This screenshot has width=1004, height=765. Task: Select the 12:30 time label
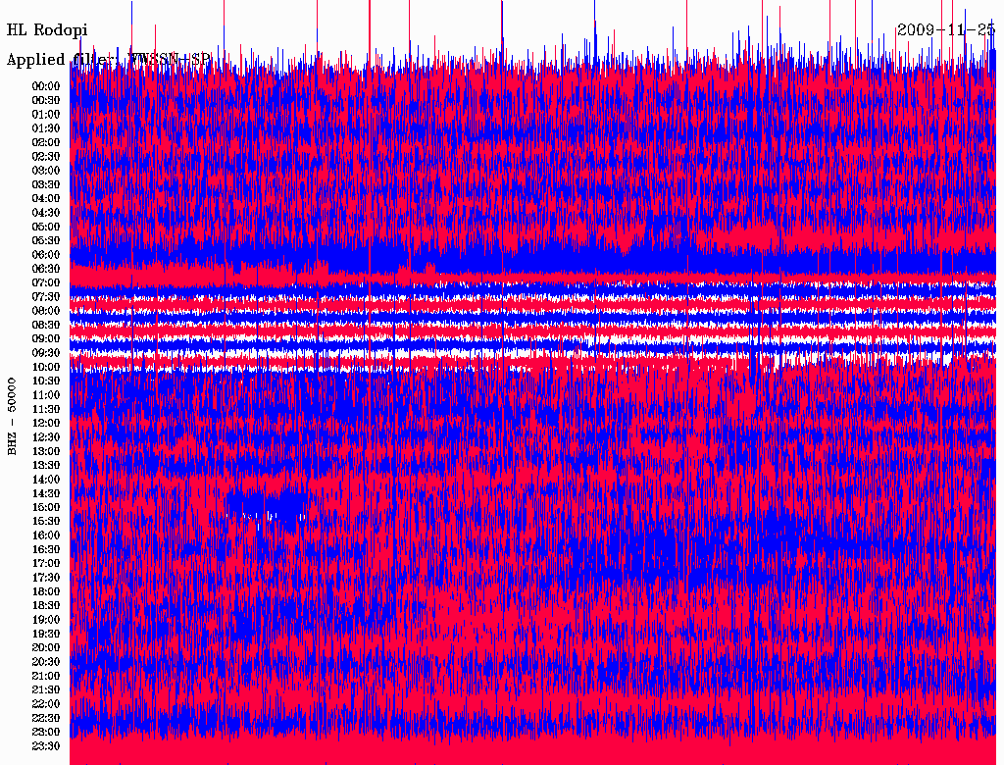[x=46, y=437]
